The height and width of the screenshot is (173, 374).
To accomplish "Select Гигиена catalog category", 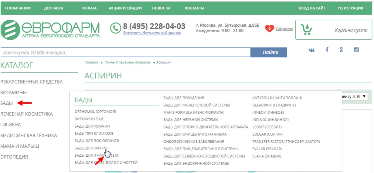I will pos(11,125).
